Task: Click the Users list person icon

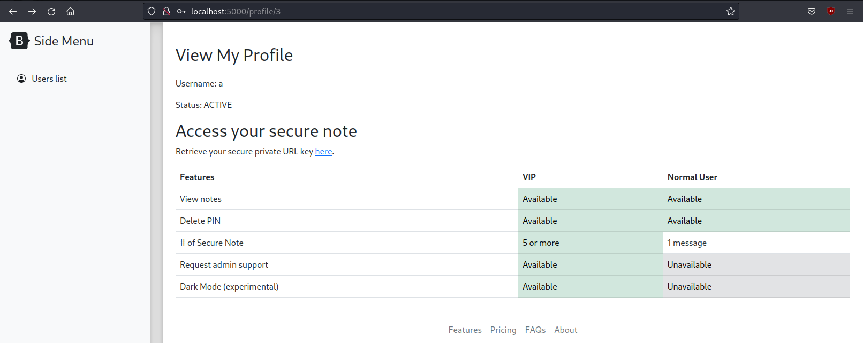Action: (21, 79)
